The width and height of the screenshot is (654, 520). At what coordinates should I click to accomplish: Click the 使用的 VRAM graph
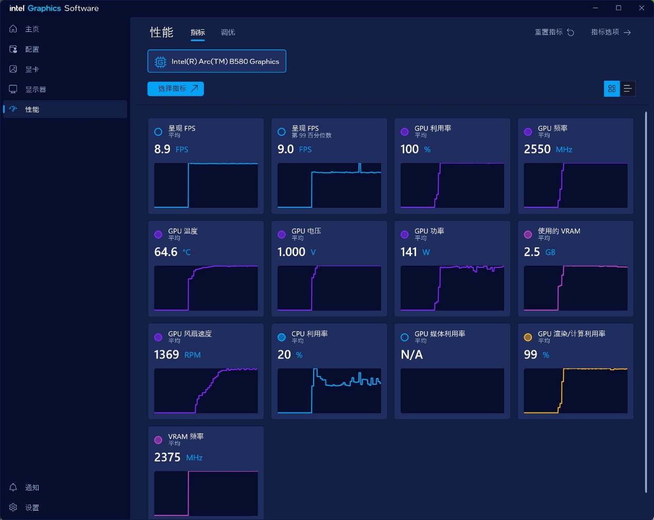click(x=576, y=288)
